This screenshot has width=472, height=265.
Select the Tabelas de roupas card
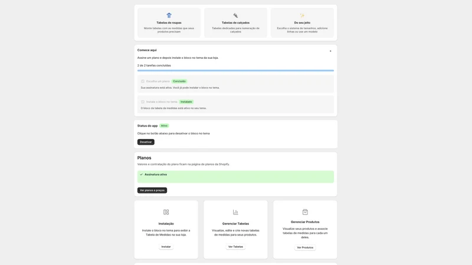click(169, 23)
